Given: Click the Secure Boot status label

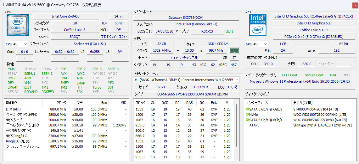Looking at the screenshot, I should pyautogui.click(x=314, y=75).
